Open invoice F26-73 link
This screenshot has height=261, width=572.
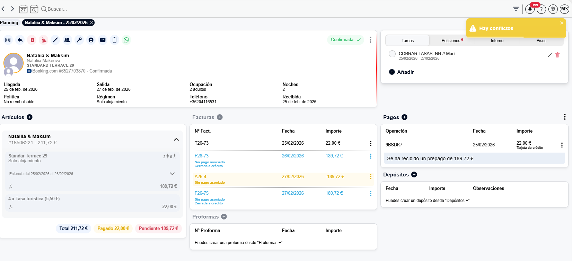(202, 156)
